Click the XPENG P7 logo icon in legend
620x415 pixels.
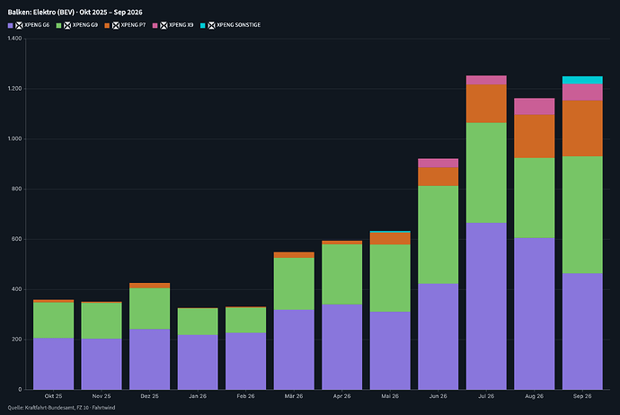pyautogui.click(x=115, y=25)
